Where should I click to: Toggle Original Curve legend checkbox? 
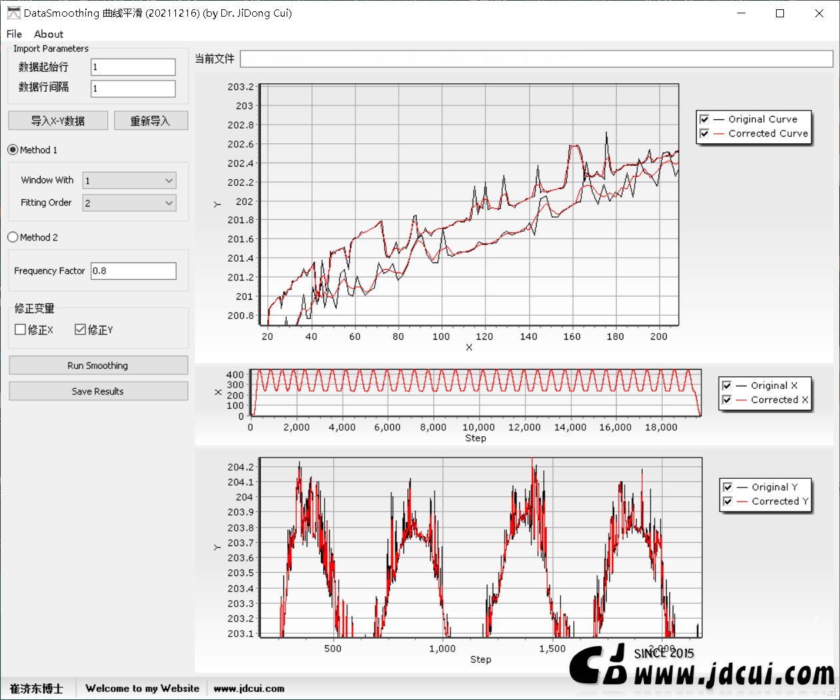pos(704,119)
